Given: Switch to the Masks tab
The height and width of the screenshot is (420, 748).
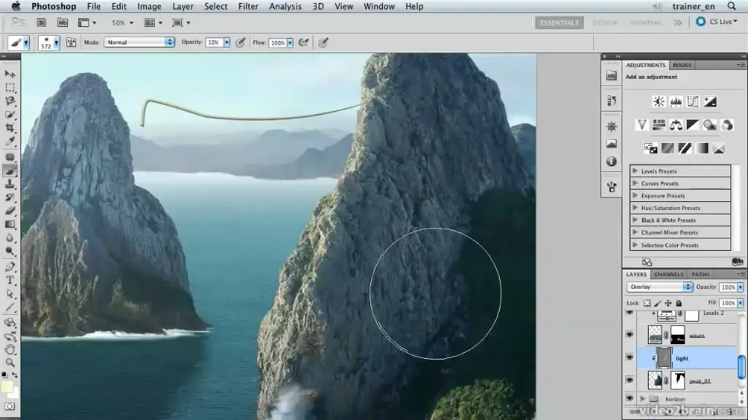Looking at the screenshot, I should (x=682, y=65).
